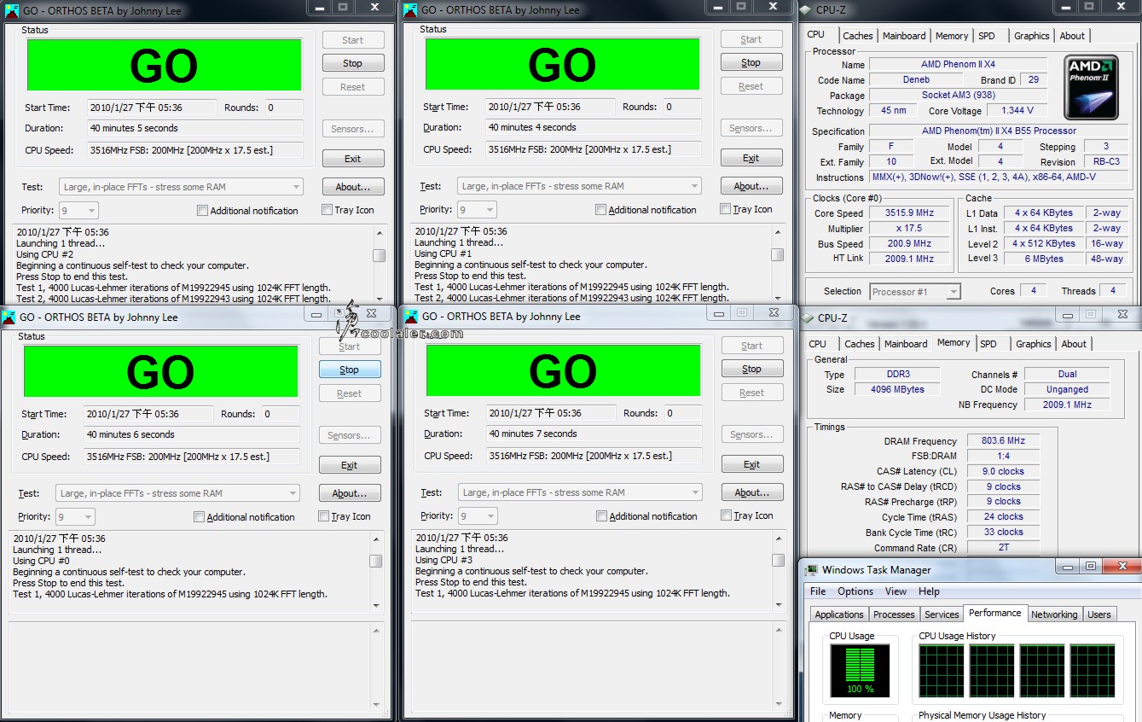Click the ORTHOS title icon in the CPU #1 window
This screenshot has height=722, width=1142.
pos(410,10)
